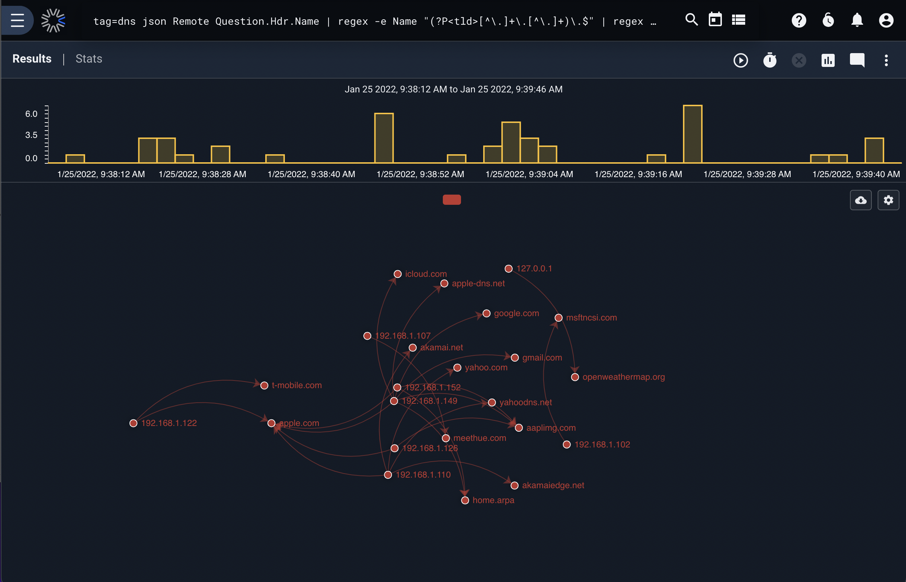The width and height of the screenshot is (906, 582).
Task: Click into the query search field
Action: point(374,21)
